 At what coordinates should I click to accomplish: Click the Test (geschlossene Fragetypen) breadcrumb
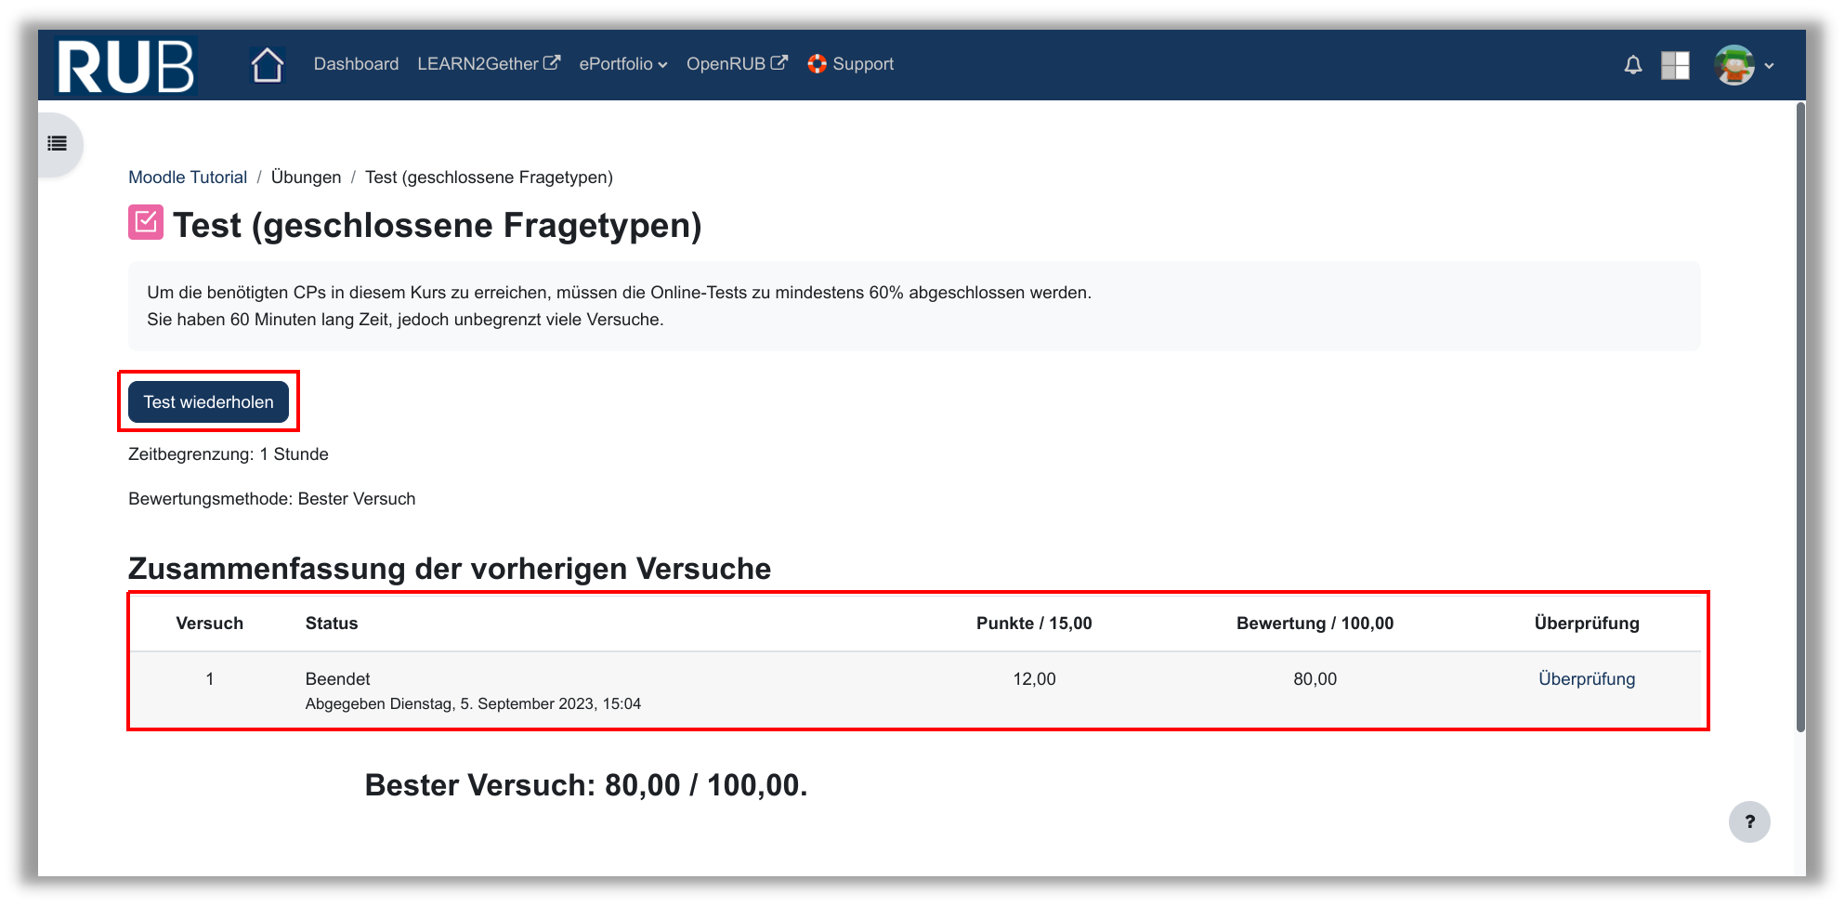point(489,177)
